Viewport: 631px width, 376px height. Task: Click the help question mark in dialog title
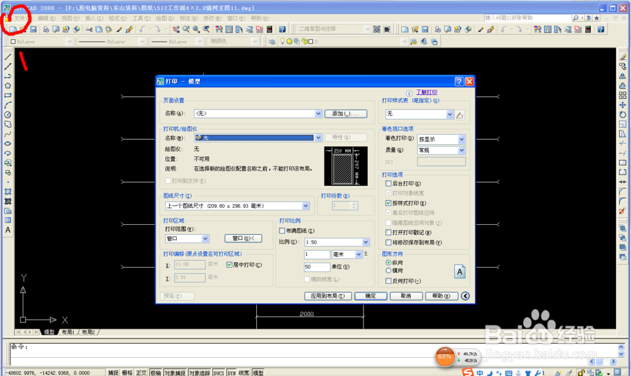(x=459, y=81)
